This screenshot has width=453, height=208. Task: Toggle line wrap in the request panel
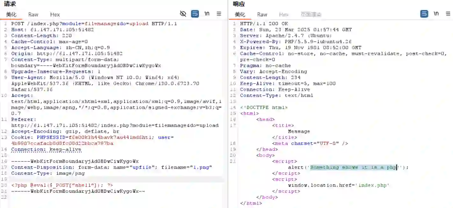195,14
